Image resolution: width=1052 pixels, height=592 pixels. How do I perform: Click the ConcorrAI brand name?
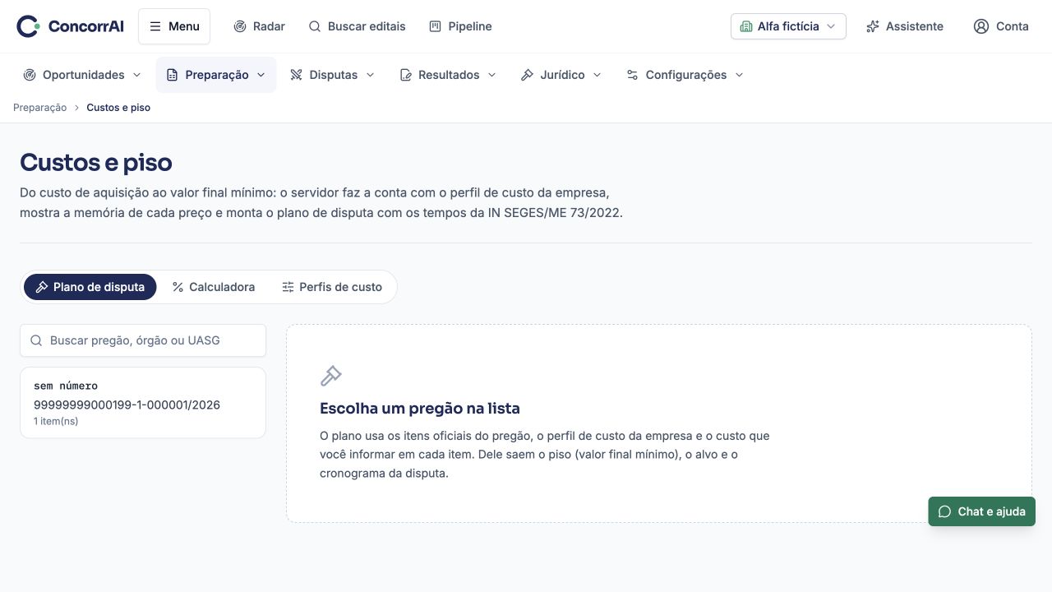coord(86,26)
